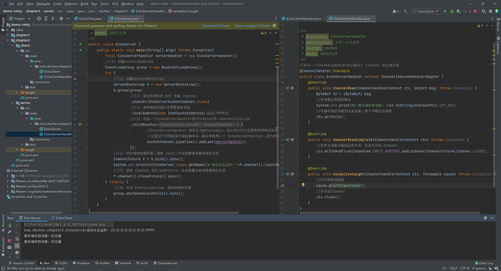Click the print icon in the Run panel
The height and width of the screenshot is (271, 501).
17,252
